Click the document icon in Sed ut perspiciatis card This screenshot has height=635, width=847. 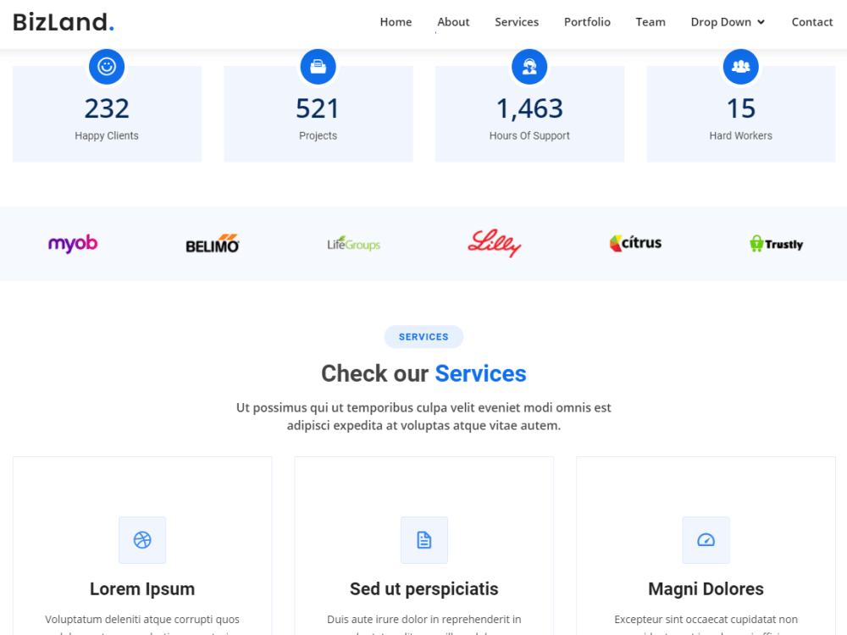(424, 540)
